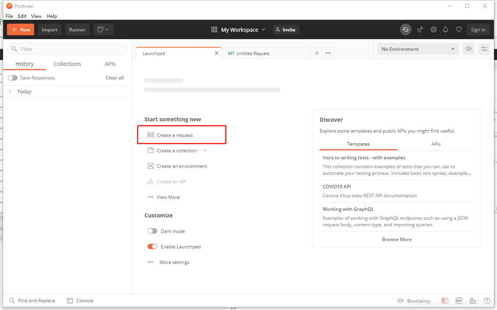Image resolution: width=497 pixels, height=310 pixels.
Task: Open the capture requests satellite icon
Action: (420, 29)
